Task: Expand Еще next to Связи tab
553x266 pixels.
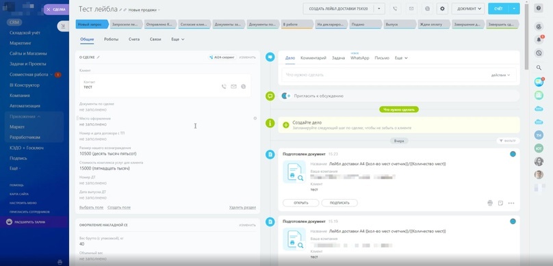Action: coord(178,39)
